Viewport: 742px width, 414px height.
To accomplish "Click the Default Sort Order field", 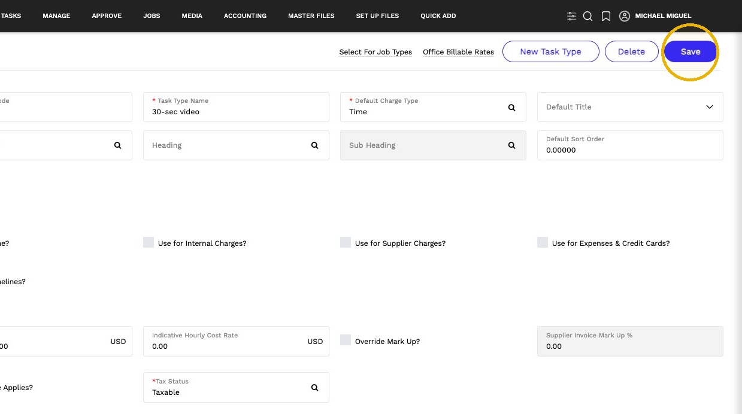I will point(630,145).
